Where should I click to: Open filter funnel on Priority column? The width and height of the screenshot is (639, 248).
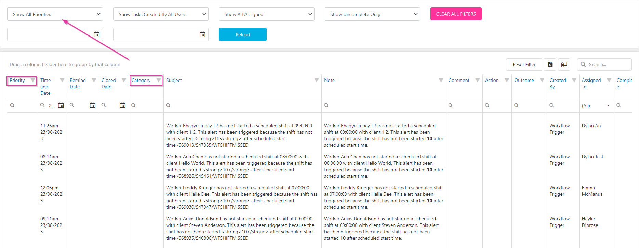click(x=32, y=80)
